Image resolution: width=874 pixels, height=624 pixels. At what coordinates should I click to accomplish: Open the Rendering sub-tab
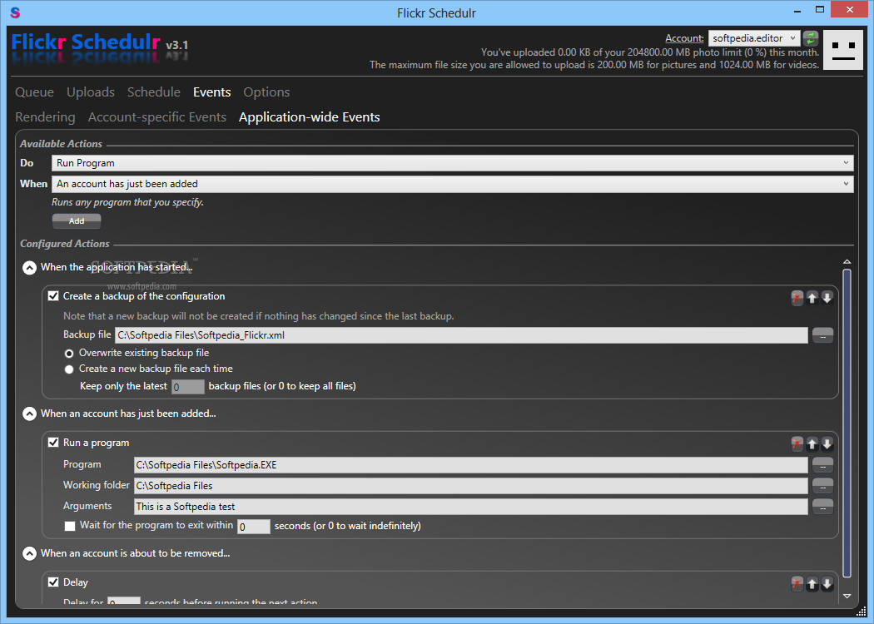click(x=45, y=117)
